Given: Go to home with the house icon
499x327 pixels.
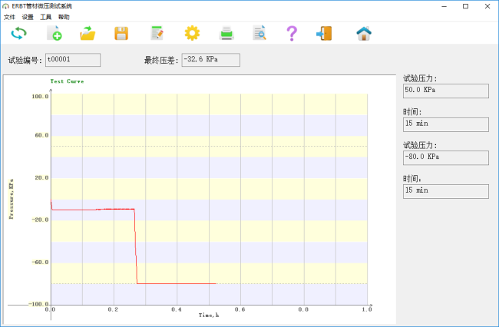Looking at the screenshot, I should 364,33.
